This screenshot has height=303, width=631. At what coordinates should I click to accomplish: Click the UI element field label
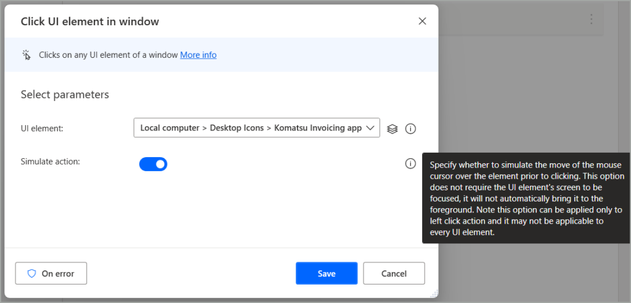[x=43, y=128]
